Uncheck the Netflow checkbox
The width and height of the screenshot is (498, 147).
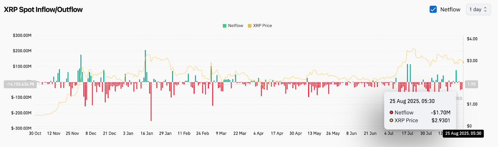pos(433,9)
